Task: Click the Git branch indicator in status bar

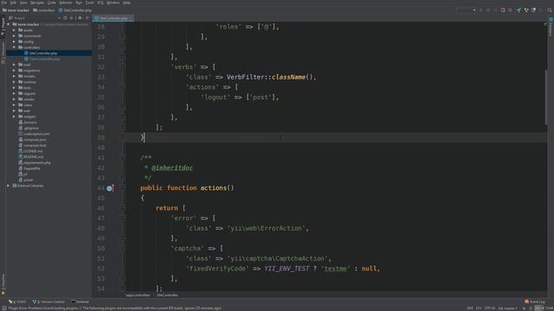Action: point(508,308)
